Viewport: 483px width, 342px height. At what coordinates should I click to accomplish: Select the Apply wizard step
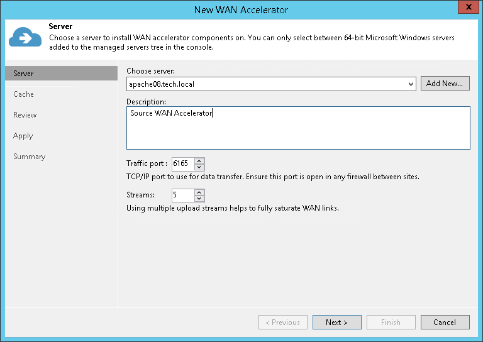pos(23,136)
